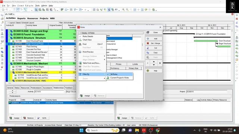
Task: Open Google Chrome from the taskbar
Action: coord(158,130)
